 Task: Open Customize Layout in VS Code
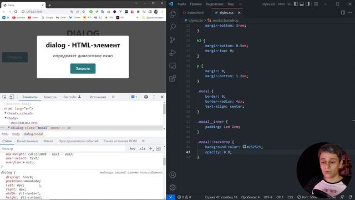[316, 4]
